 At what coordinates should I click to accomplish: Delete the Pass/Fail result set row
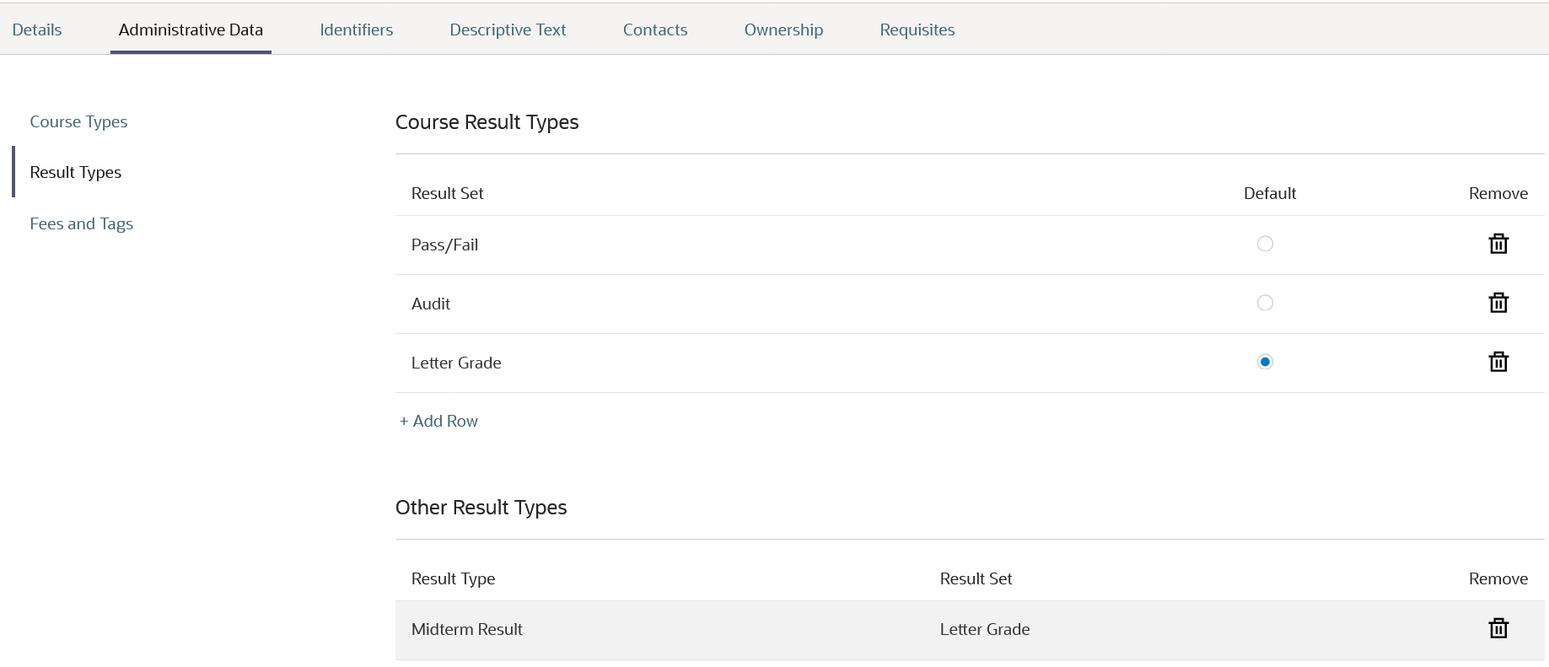pos(1498,244)
